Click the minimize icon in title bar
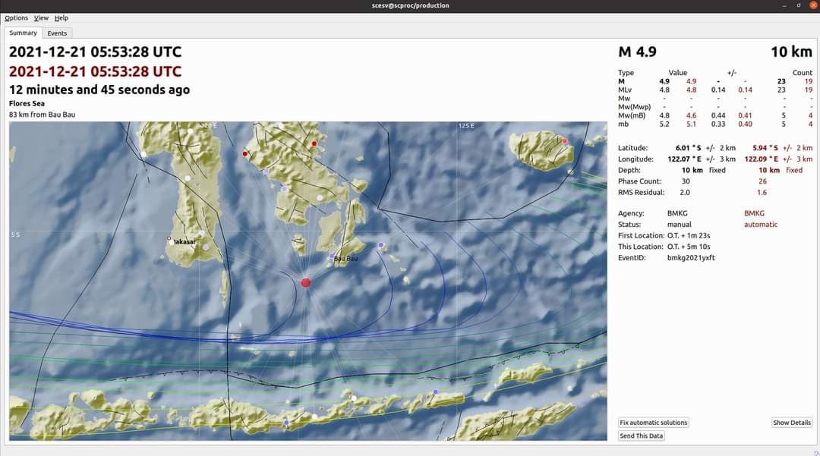 point(784,5)
